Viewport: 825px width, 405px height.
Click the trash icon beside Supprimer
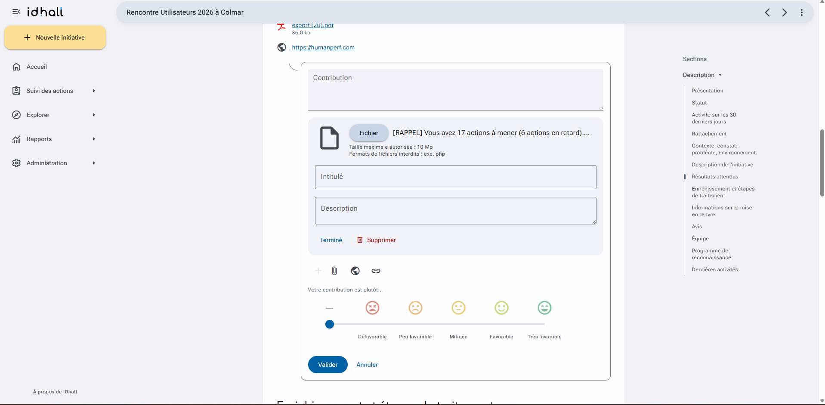click(x=360, y=240)
